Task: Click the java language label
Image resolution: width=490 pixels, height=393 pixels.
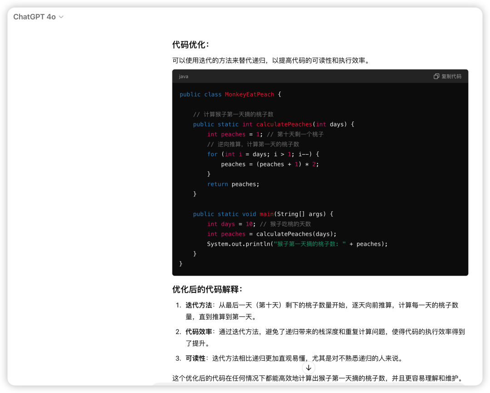Action: tap(183, 77)
